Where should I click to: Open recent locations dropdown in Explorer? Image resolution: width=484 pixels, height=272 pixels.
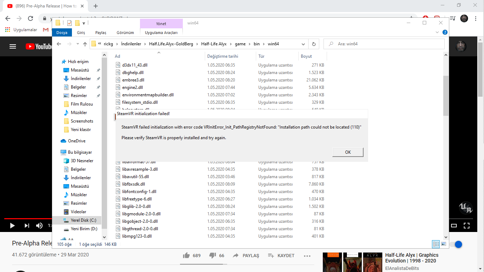(x=77, y=44)
